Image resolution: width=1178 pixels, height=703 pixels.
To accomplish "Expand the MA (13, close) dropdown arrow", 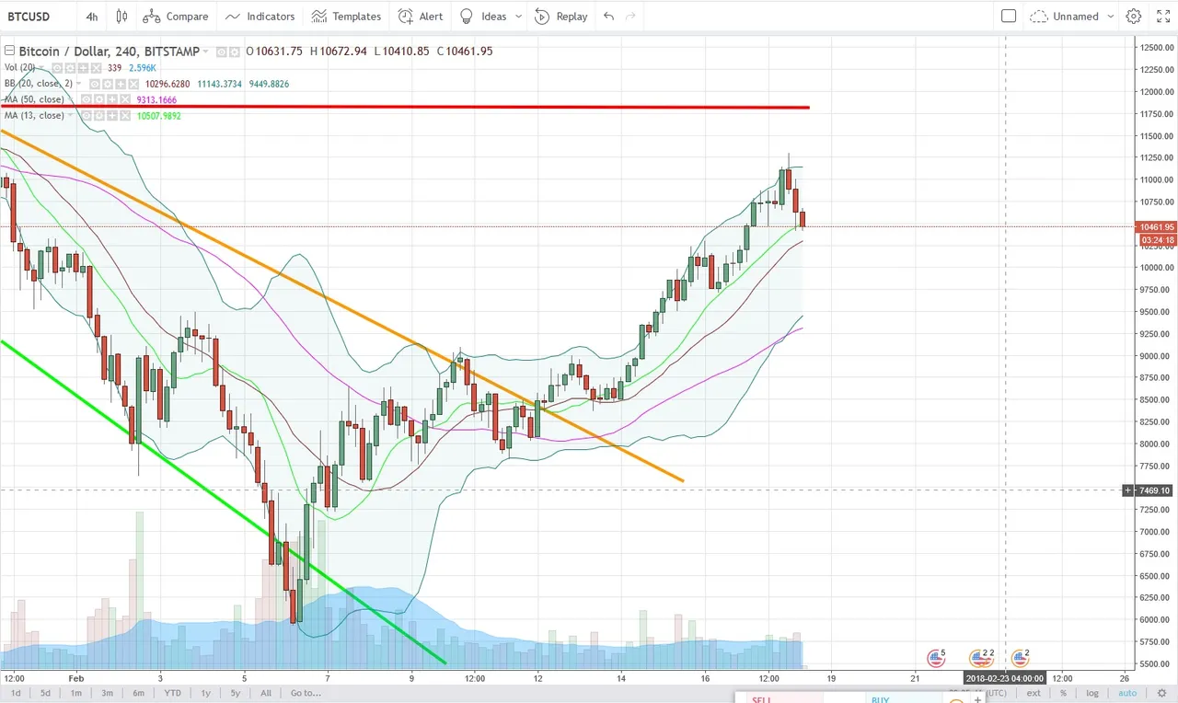I will pos(71,116).
